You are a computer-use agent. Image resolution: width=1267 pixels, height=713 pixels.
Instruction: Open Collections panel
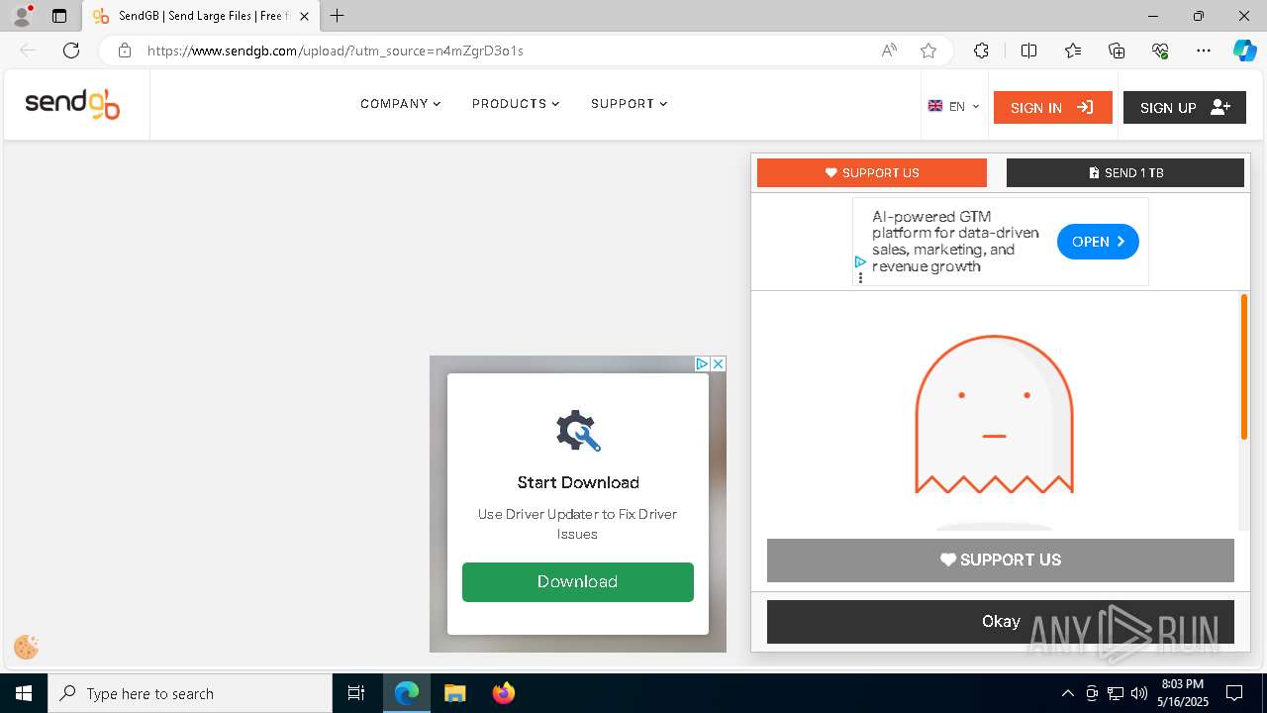click(x=1117, y=51)
